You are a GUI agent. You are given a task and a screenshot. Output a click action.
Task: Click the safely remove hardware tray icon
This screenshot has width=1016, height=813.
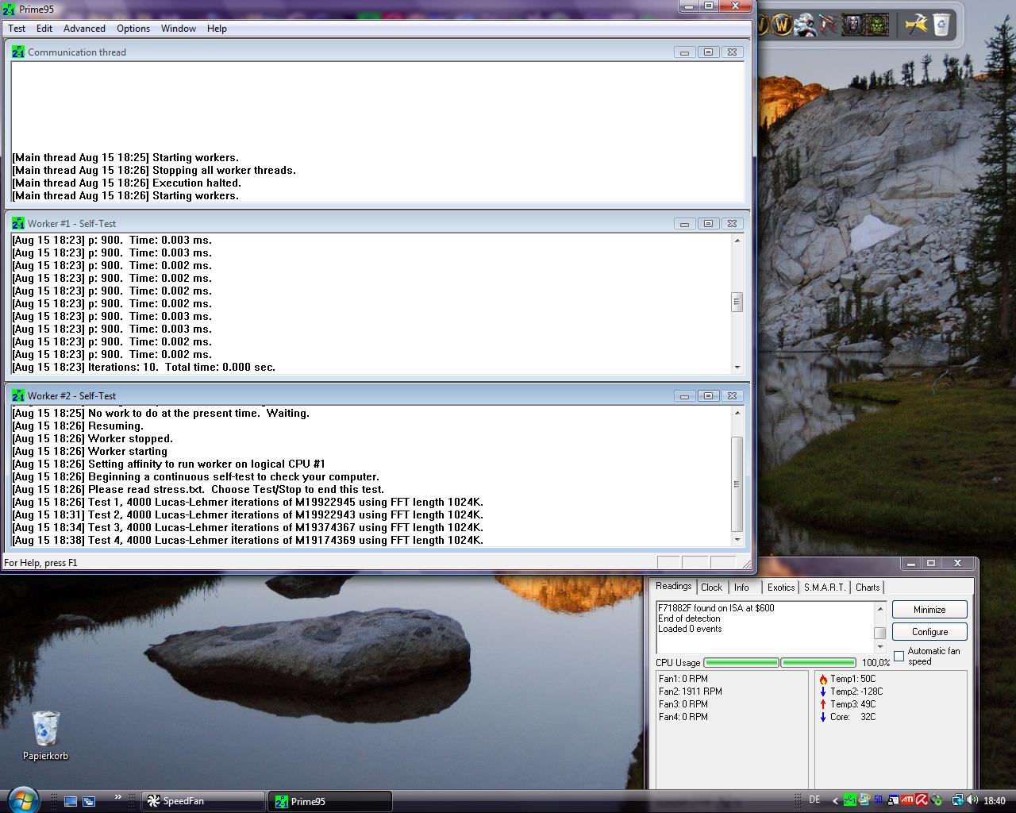(937, 800)
